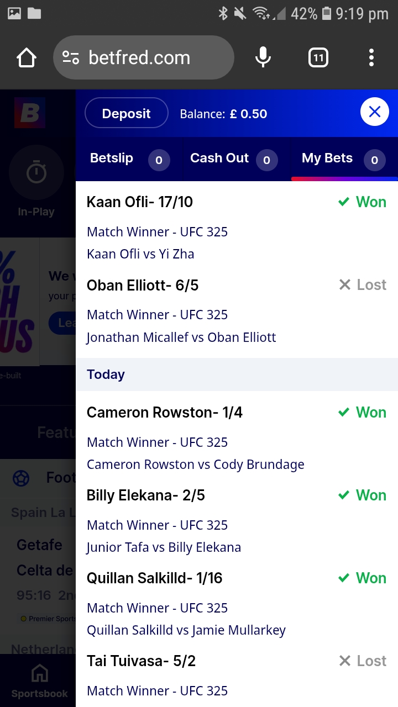Open the Billy Elekana 2/5 bet

tap(146, 495)
